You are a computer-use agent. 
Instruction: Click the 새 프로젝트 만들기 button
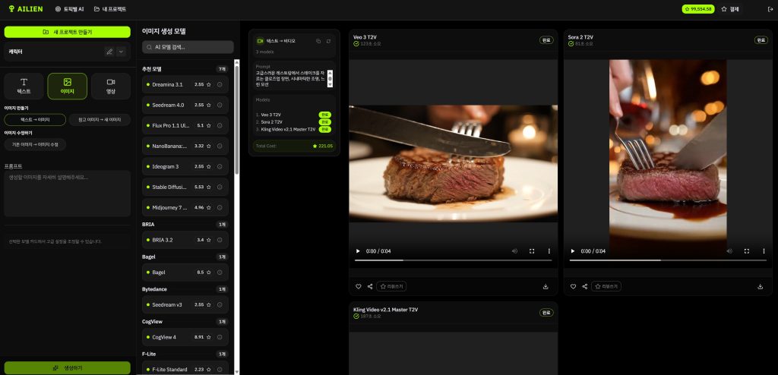tap(67, 32)
